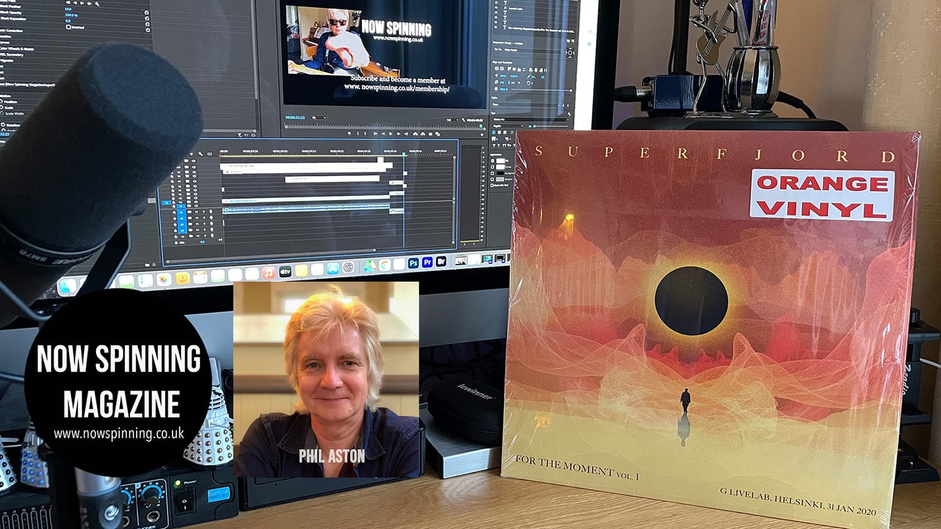Hide the top video track eye toggle
Image resolution: width=941 pixels, height=529 pixels.
point(194,161)
